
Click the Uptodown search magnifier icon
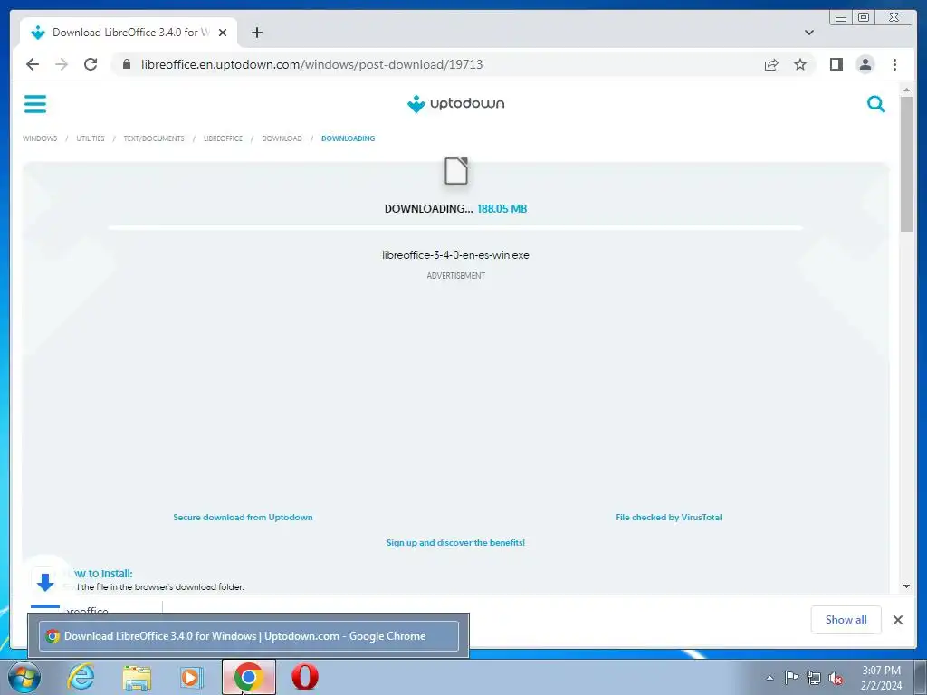coord(875,104)
